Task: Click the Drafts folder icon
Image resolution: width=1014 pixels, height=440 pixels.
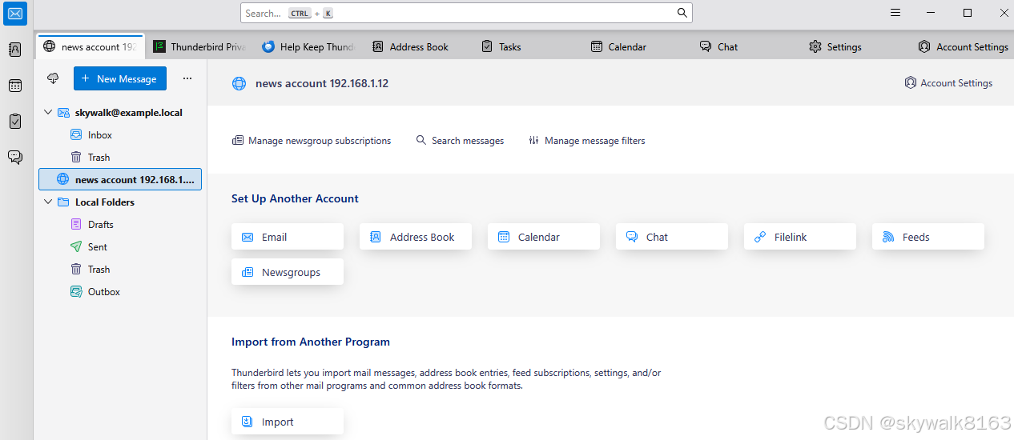Action: (x=76, y=225)
